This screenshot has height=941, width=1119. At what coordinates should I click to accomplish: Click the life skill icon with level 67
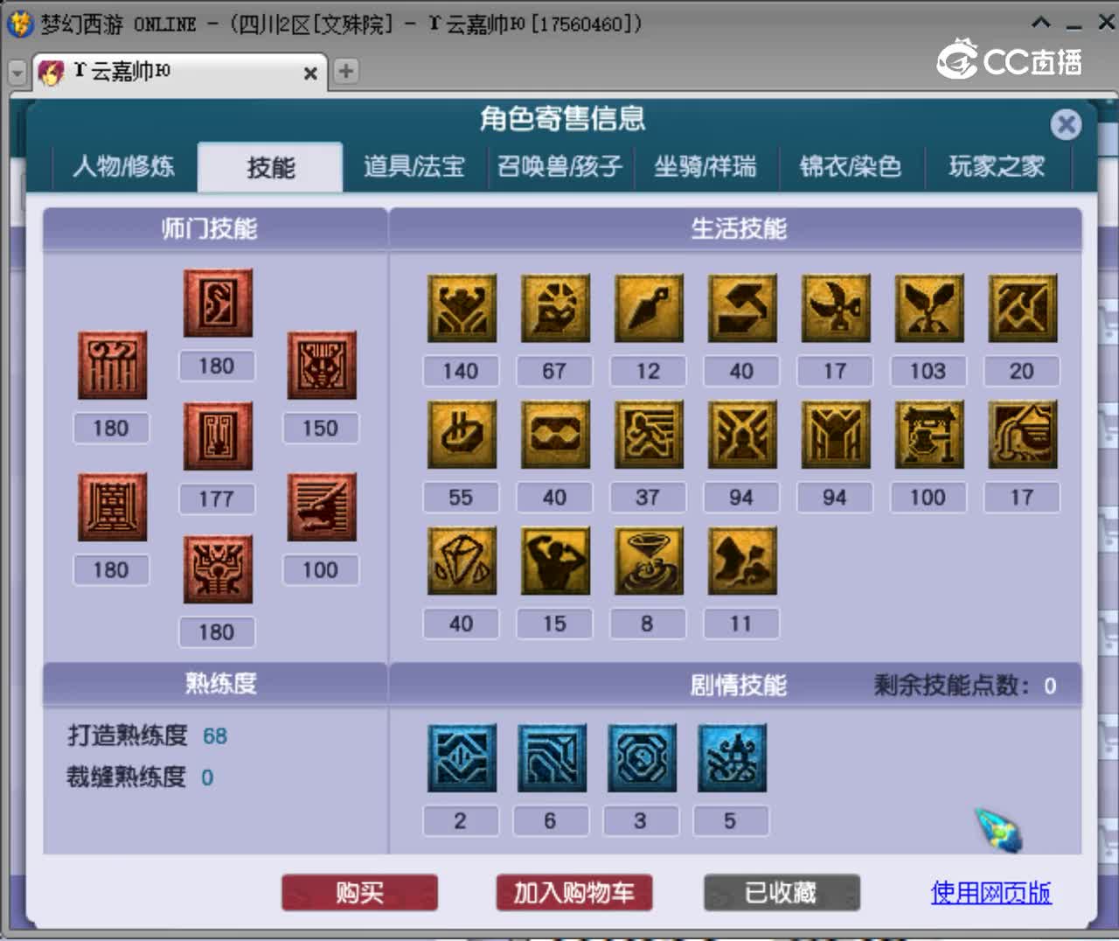pyautogui.click(x=555, y=308)
